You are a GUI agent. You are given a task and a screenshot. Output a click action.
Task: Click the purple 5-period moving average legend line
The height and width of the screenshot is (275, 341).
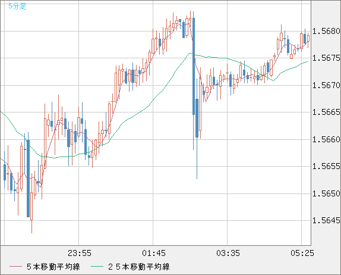(x=15, y=267)
